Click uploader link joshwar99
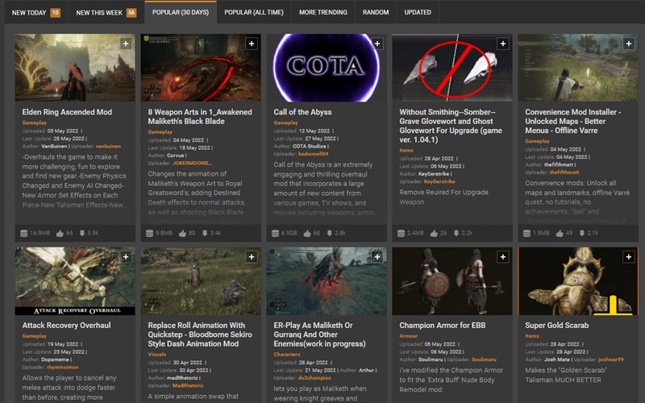645x403 pixels. (611, 359)
